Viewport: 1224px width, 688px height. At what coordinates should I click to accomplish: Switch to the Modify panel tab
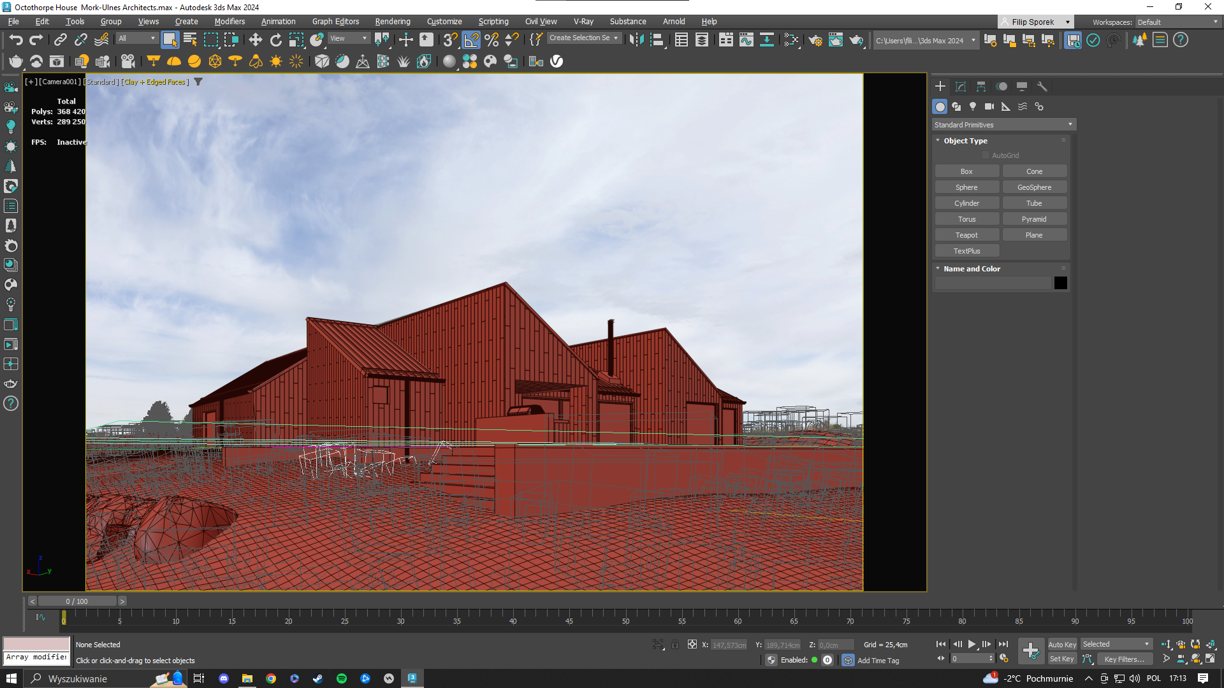[961, 87]
